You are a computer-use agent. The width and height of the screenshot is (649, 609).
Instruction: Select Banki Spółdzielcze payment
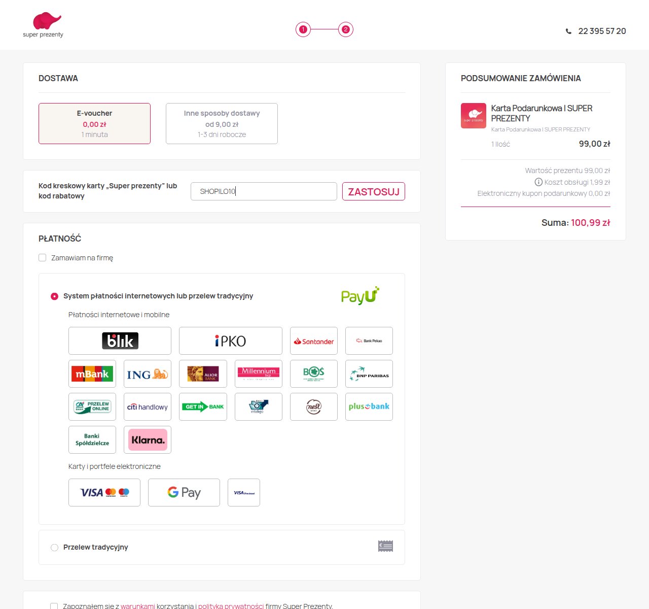(x=92, y=439)
